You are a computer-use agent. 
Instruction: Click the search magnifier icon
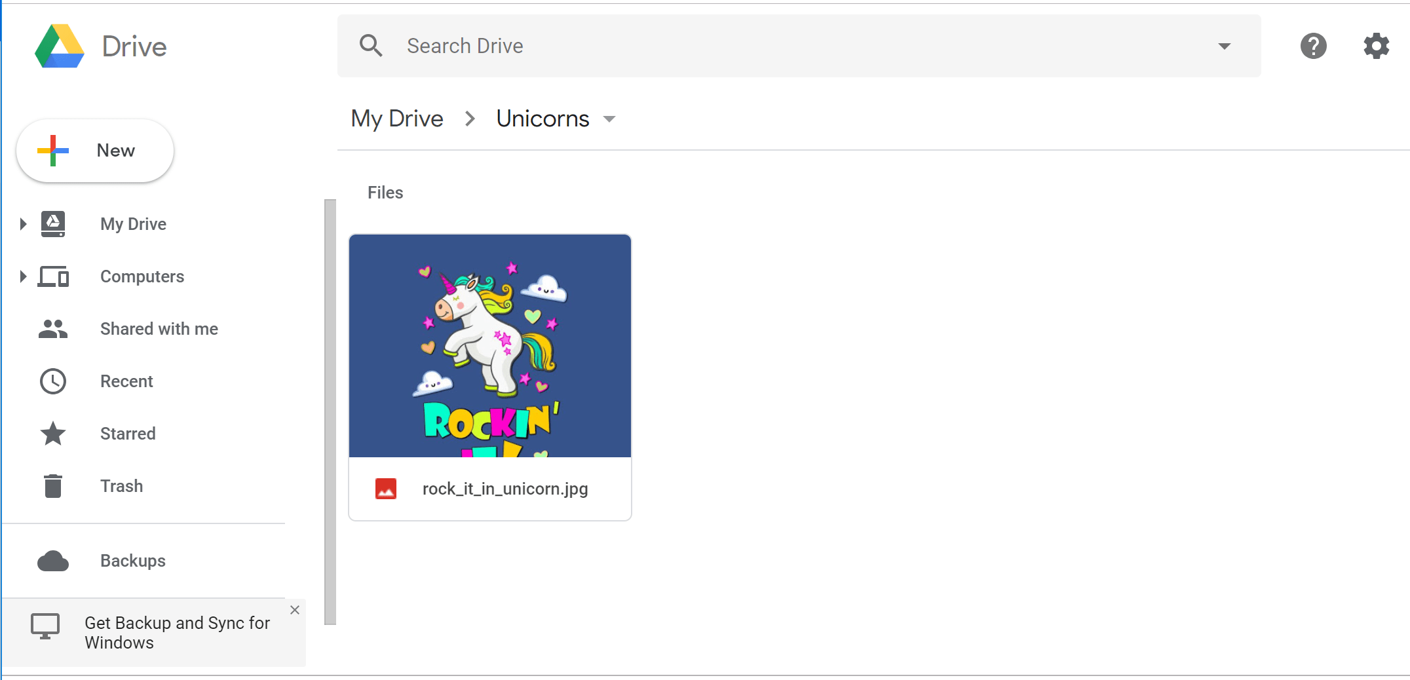click(371, 46)
